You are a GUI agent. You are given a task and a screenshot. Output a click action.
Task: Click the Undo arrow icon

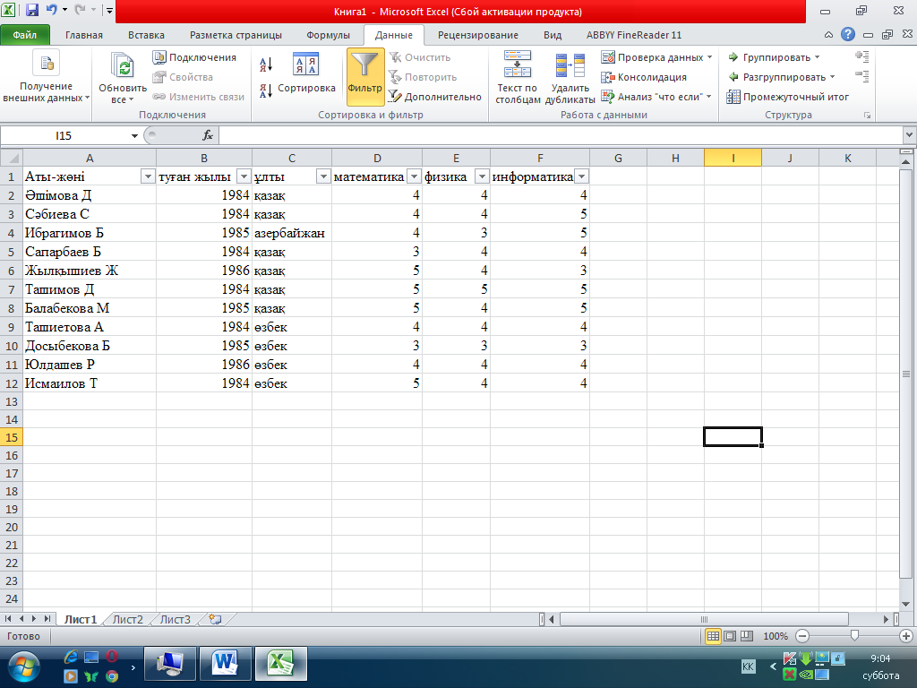coord(51,10)
